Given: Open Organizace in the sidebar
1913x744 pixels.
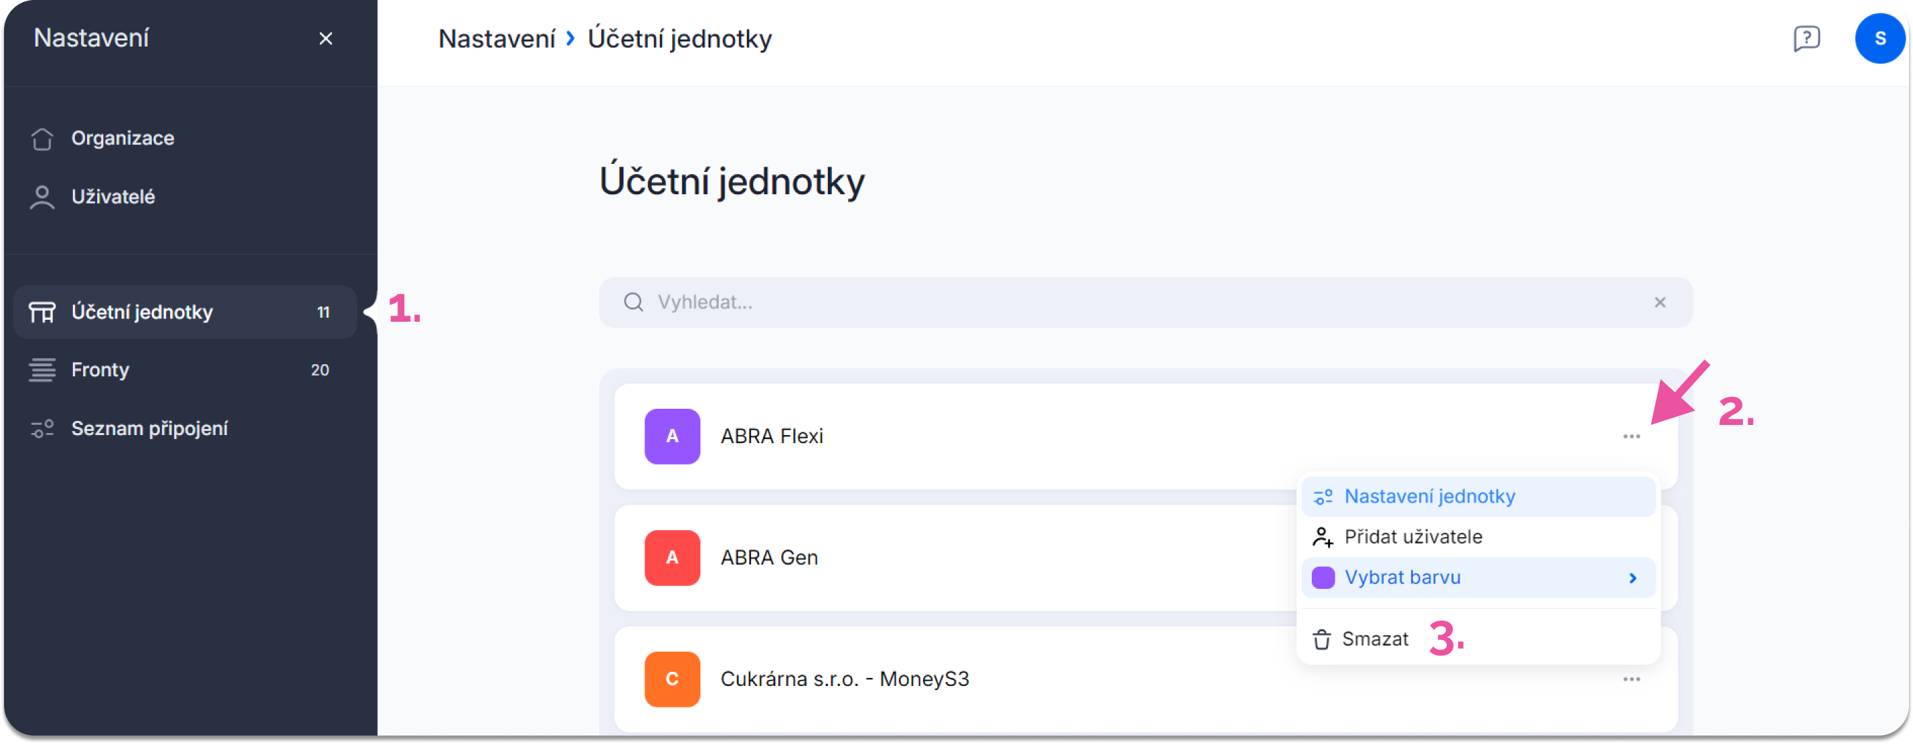Looking at the screenshot, I should pyautogui.click(x=123, y=138).
